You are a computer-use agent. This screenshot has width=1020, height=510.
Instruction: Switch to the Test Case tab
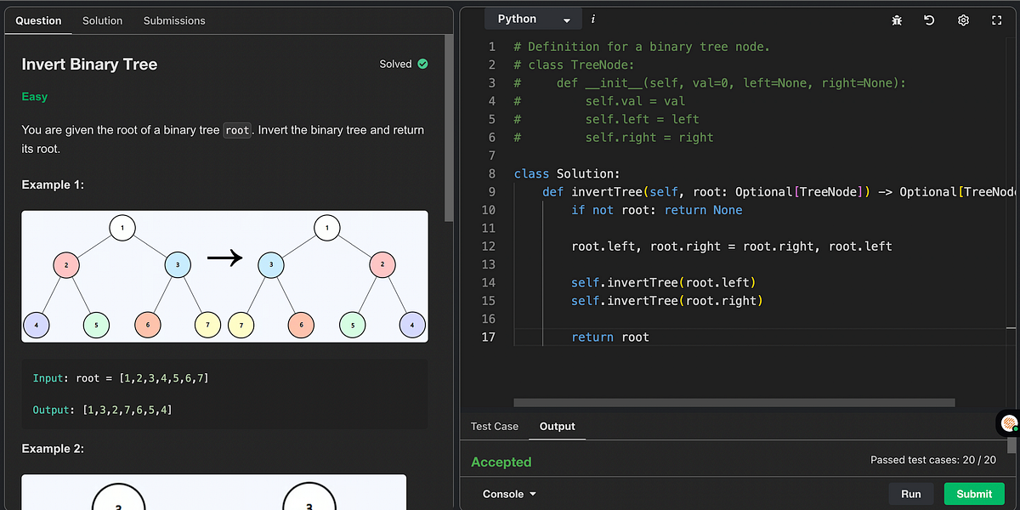[494, 427]
